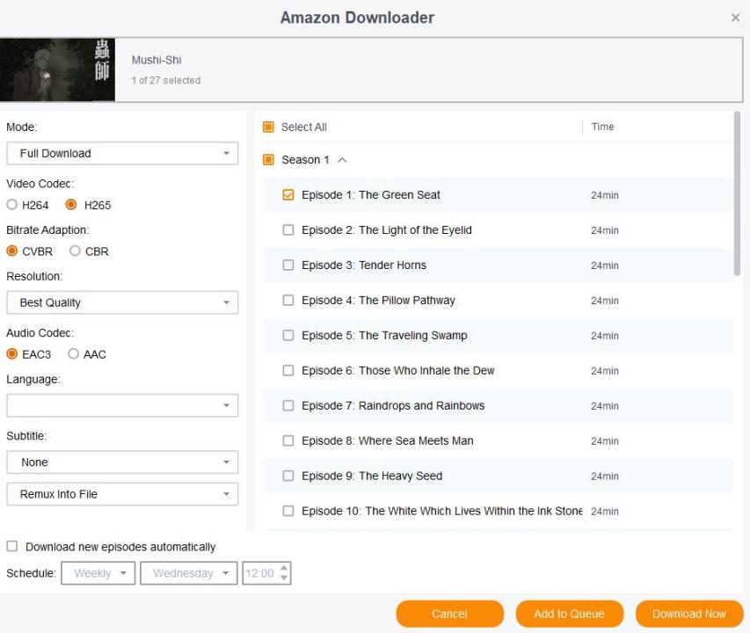Open the empty Language dropdown
This screenshot has height=633, width=750.
click(x=122, y=405)
